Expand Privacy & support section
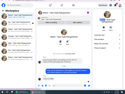This screenshot has height=94, width=125. (107, 48)
